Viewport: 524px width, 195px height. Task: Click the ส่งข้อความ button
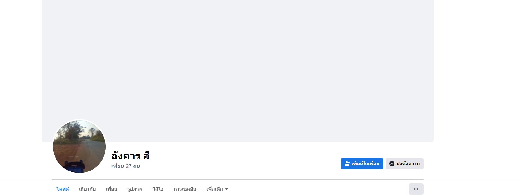click(x=405, y=164)
